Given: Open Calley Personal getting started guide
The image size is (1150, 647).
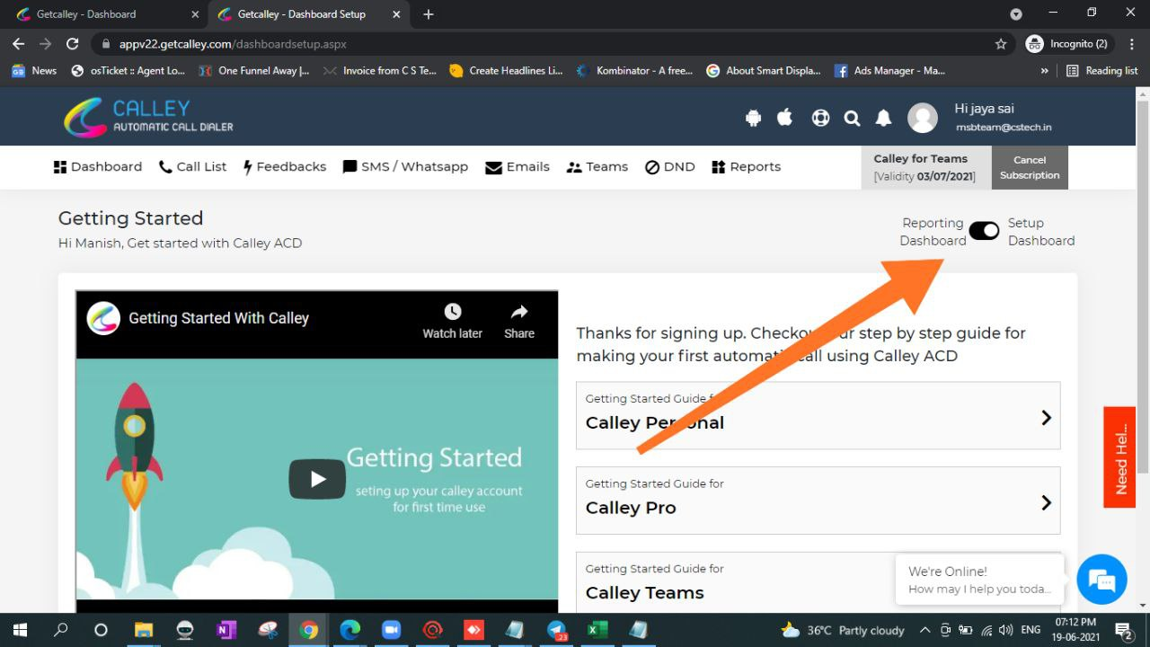Looking at the screenshot, I should pos(818,415).
